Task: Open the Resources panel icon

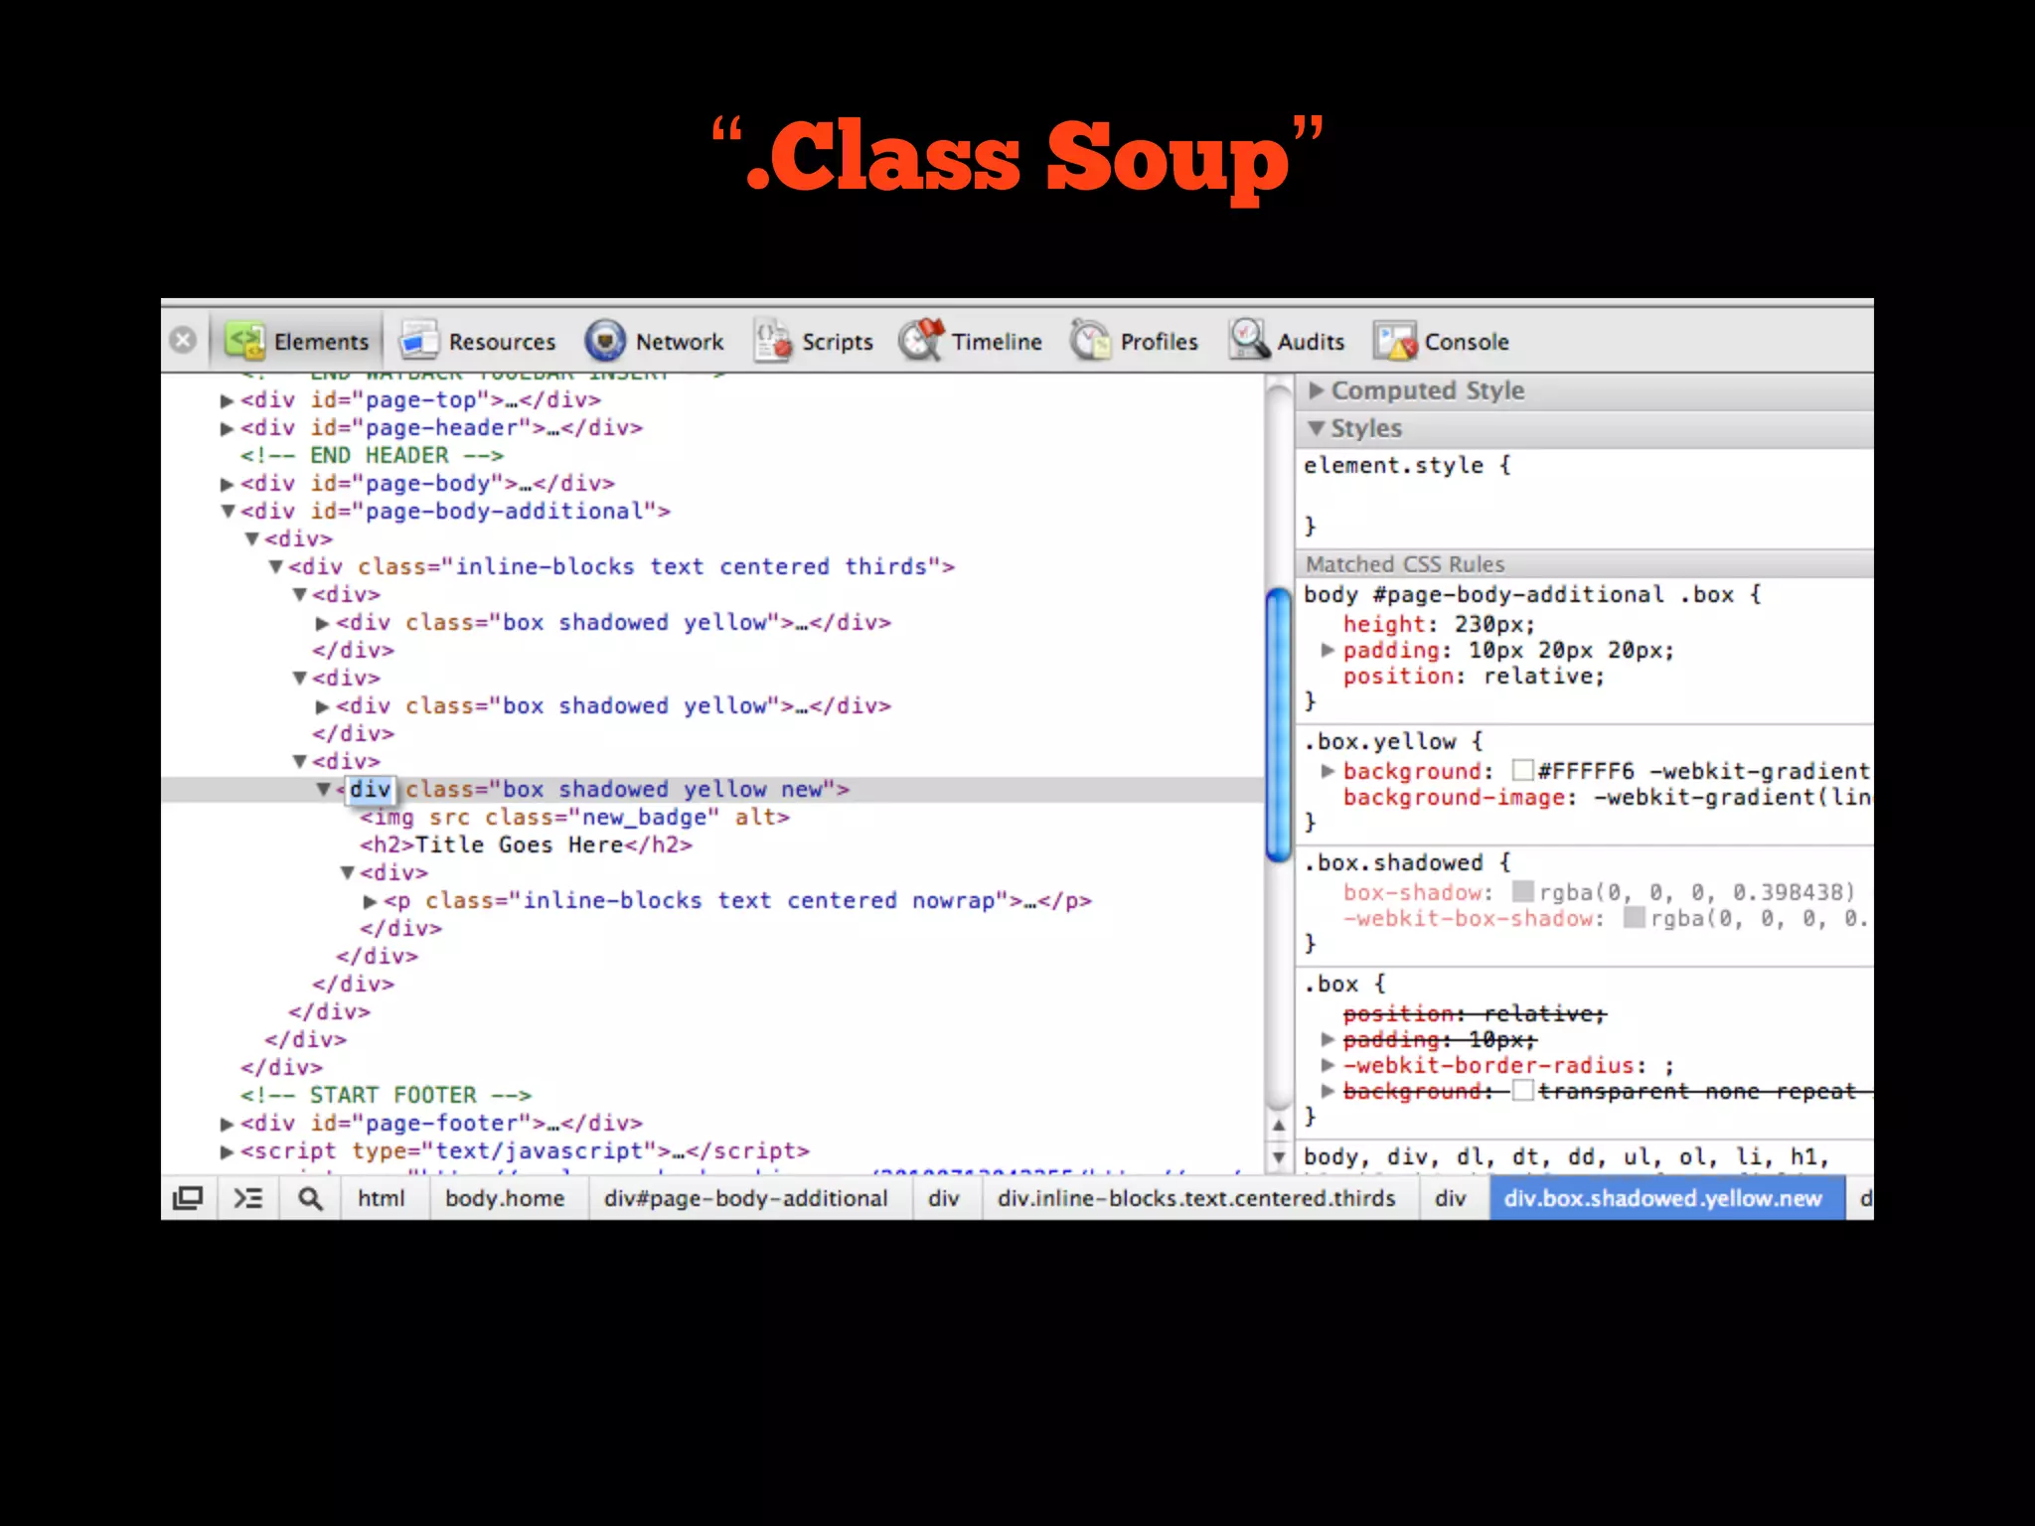Action: pyautogui.click(x=418, y=341)
